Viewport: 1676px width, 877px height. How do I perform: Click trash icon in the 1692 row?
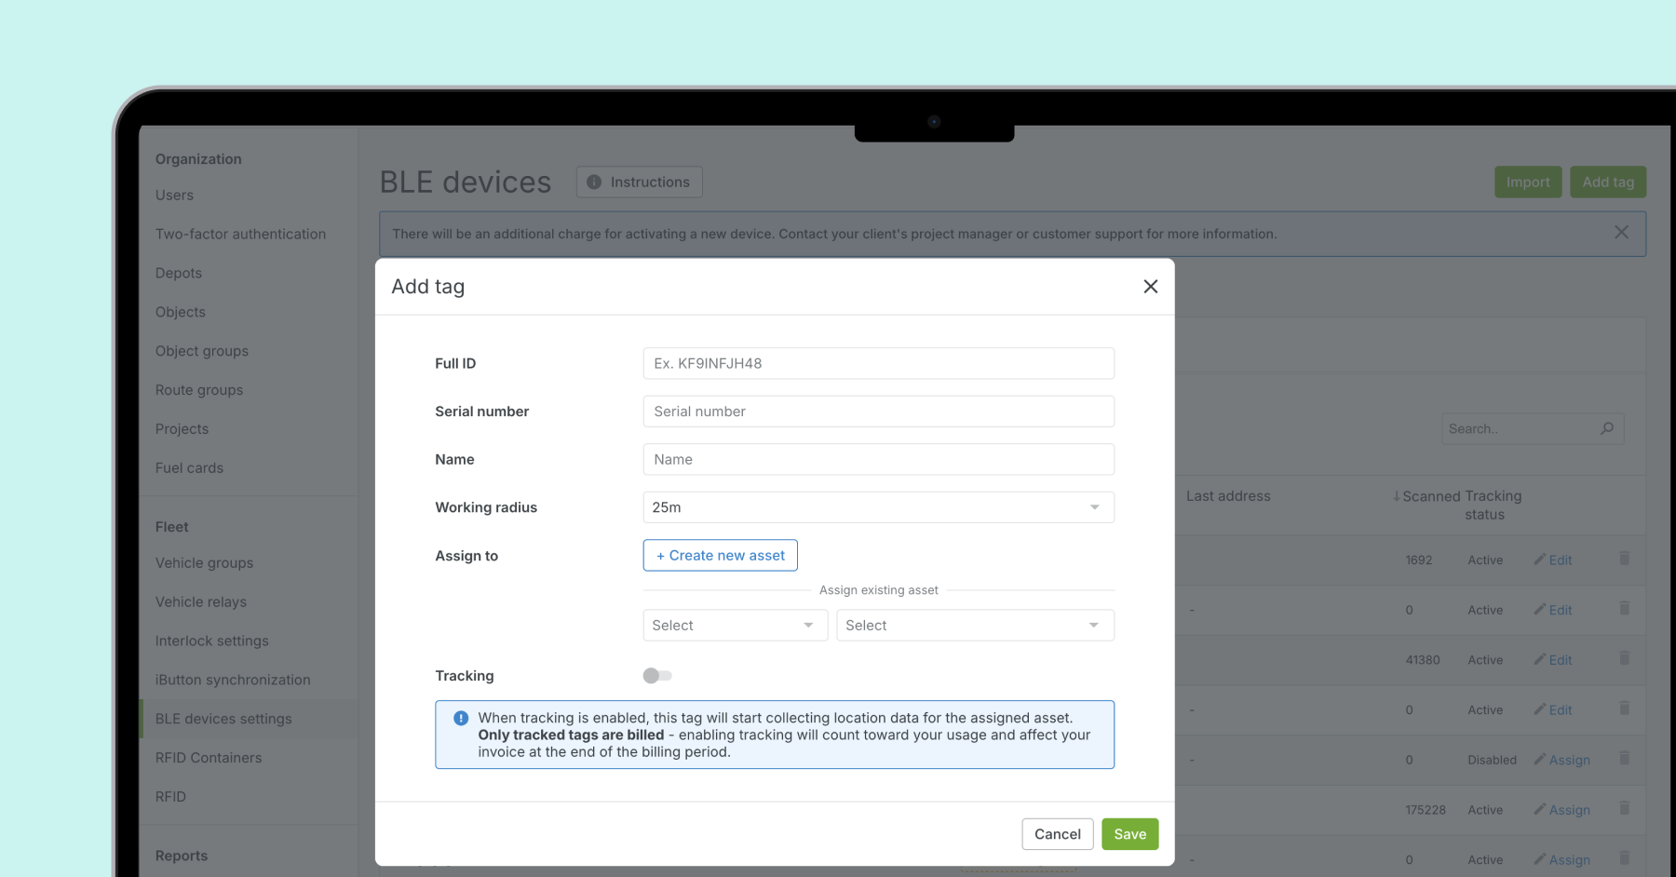click(1625, 559)
